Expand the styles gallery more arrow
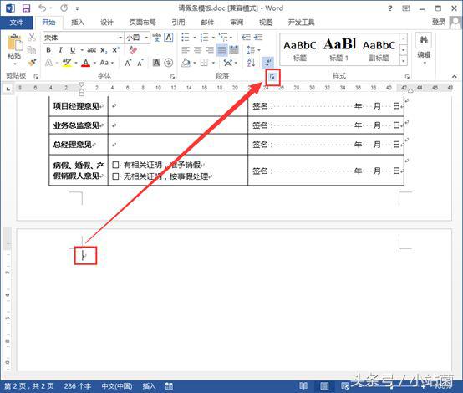 (404, 61)
